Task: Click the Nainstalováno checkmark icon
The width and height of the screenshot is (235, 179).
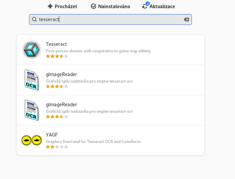Action: pos(93,6)
